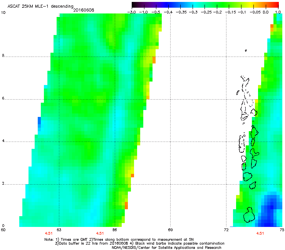
Task: Click the longitude 72 axis label
Action: (x=226, y=230)
